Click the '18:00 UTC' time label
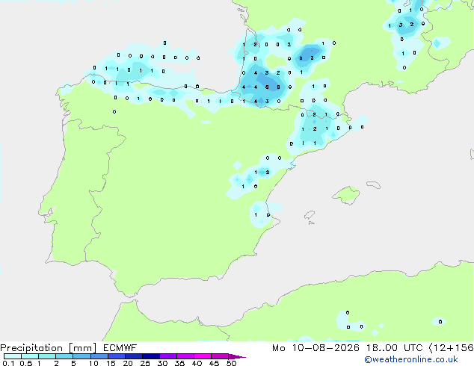Viewport: 474px width, 366px height. point(394,348)
